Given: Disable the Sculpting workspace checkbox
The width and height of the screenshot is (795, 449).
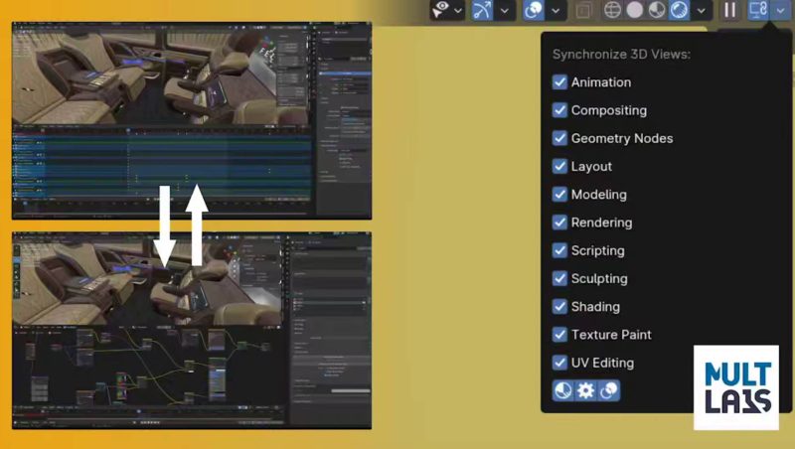Looking at the screenshot, I should [x=559, y=278].
